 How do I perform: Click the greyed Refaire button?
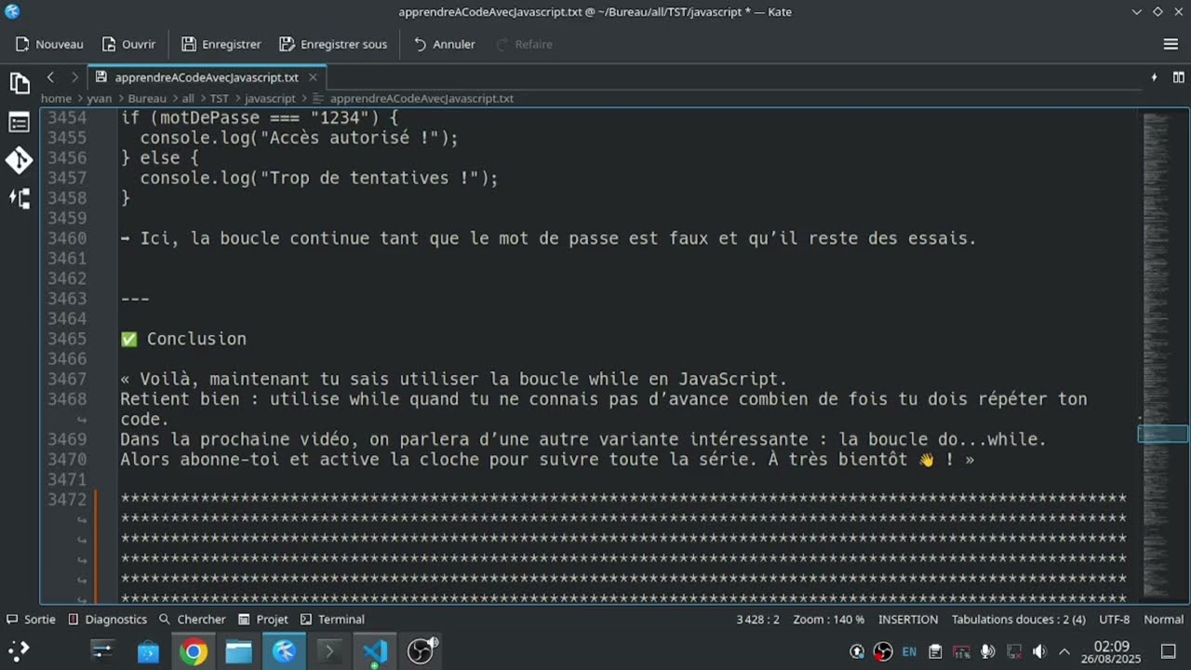coord(524,44)
